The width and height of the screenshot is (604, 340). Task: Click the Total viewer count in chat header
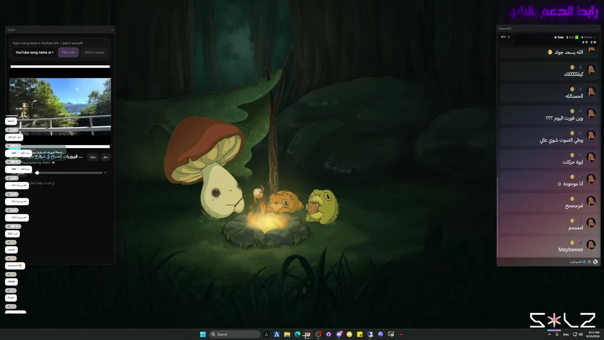[x=559, y=37]
